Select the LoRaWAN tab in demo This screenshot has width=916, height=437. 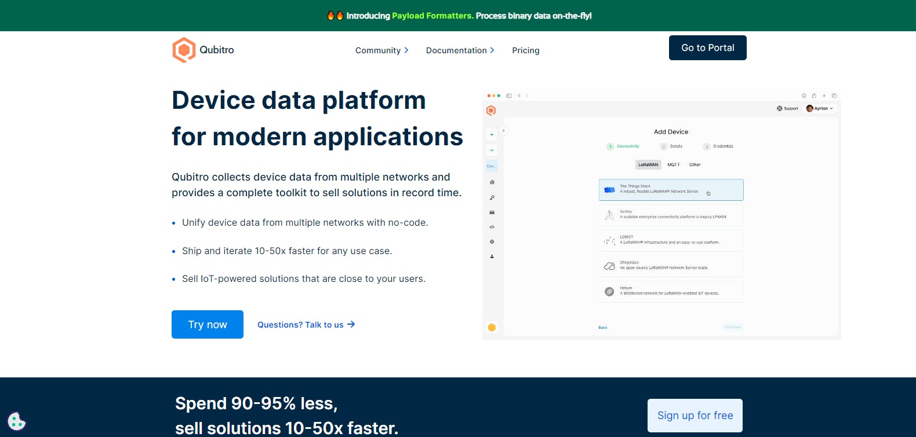(648, 164)
